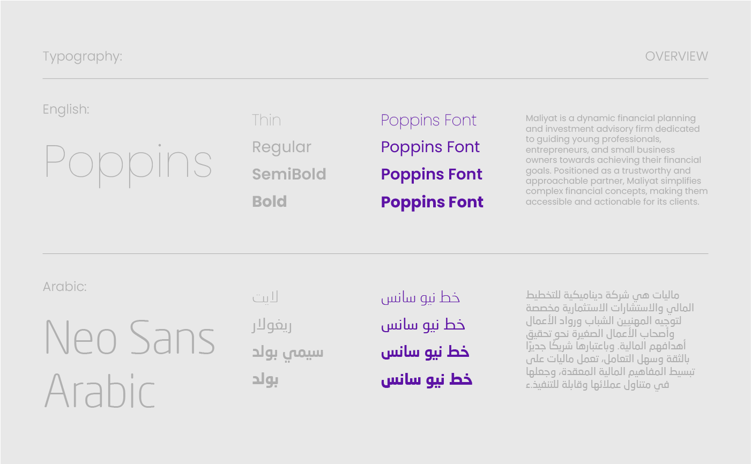This screenshot has height=464, width=751.
Task: Click the semibold purple "Poppins Font" sample
Action: point(432,174)
